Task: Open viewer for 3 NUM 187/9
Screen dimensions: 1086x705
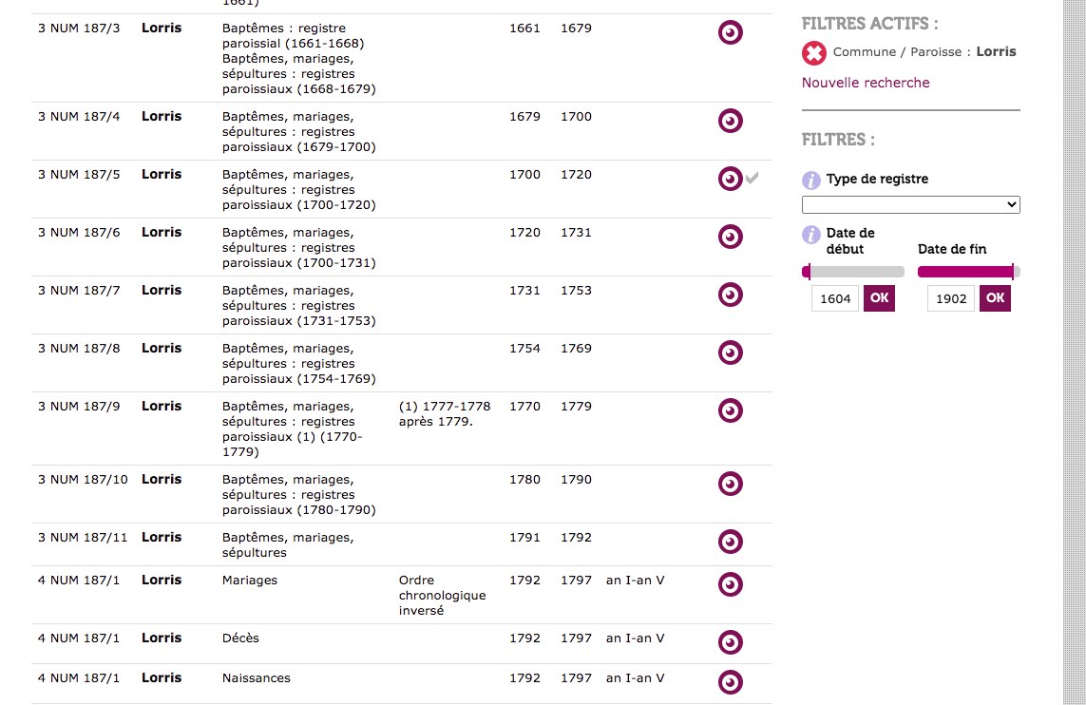Action: click(730, 411)
